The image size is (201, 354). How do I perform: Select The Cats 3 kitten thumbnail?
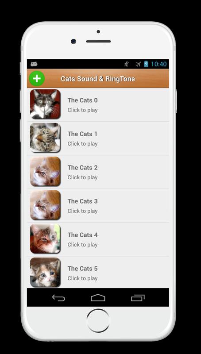46,205
